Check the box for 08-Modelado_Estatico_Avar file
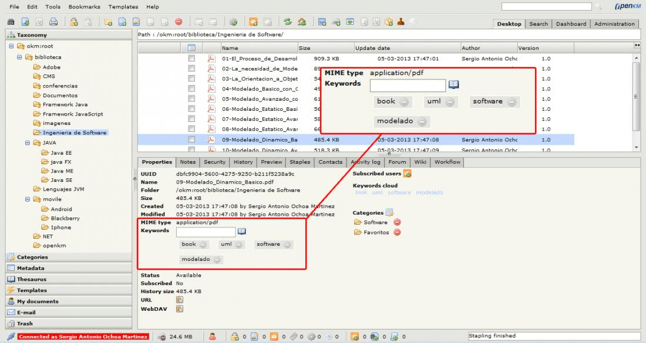Image resolution: width=646 pixels, height=343 pixels. point(191,129)
